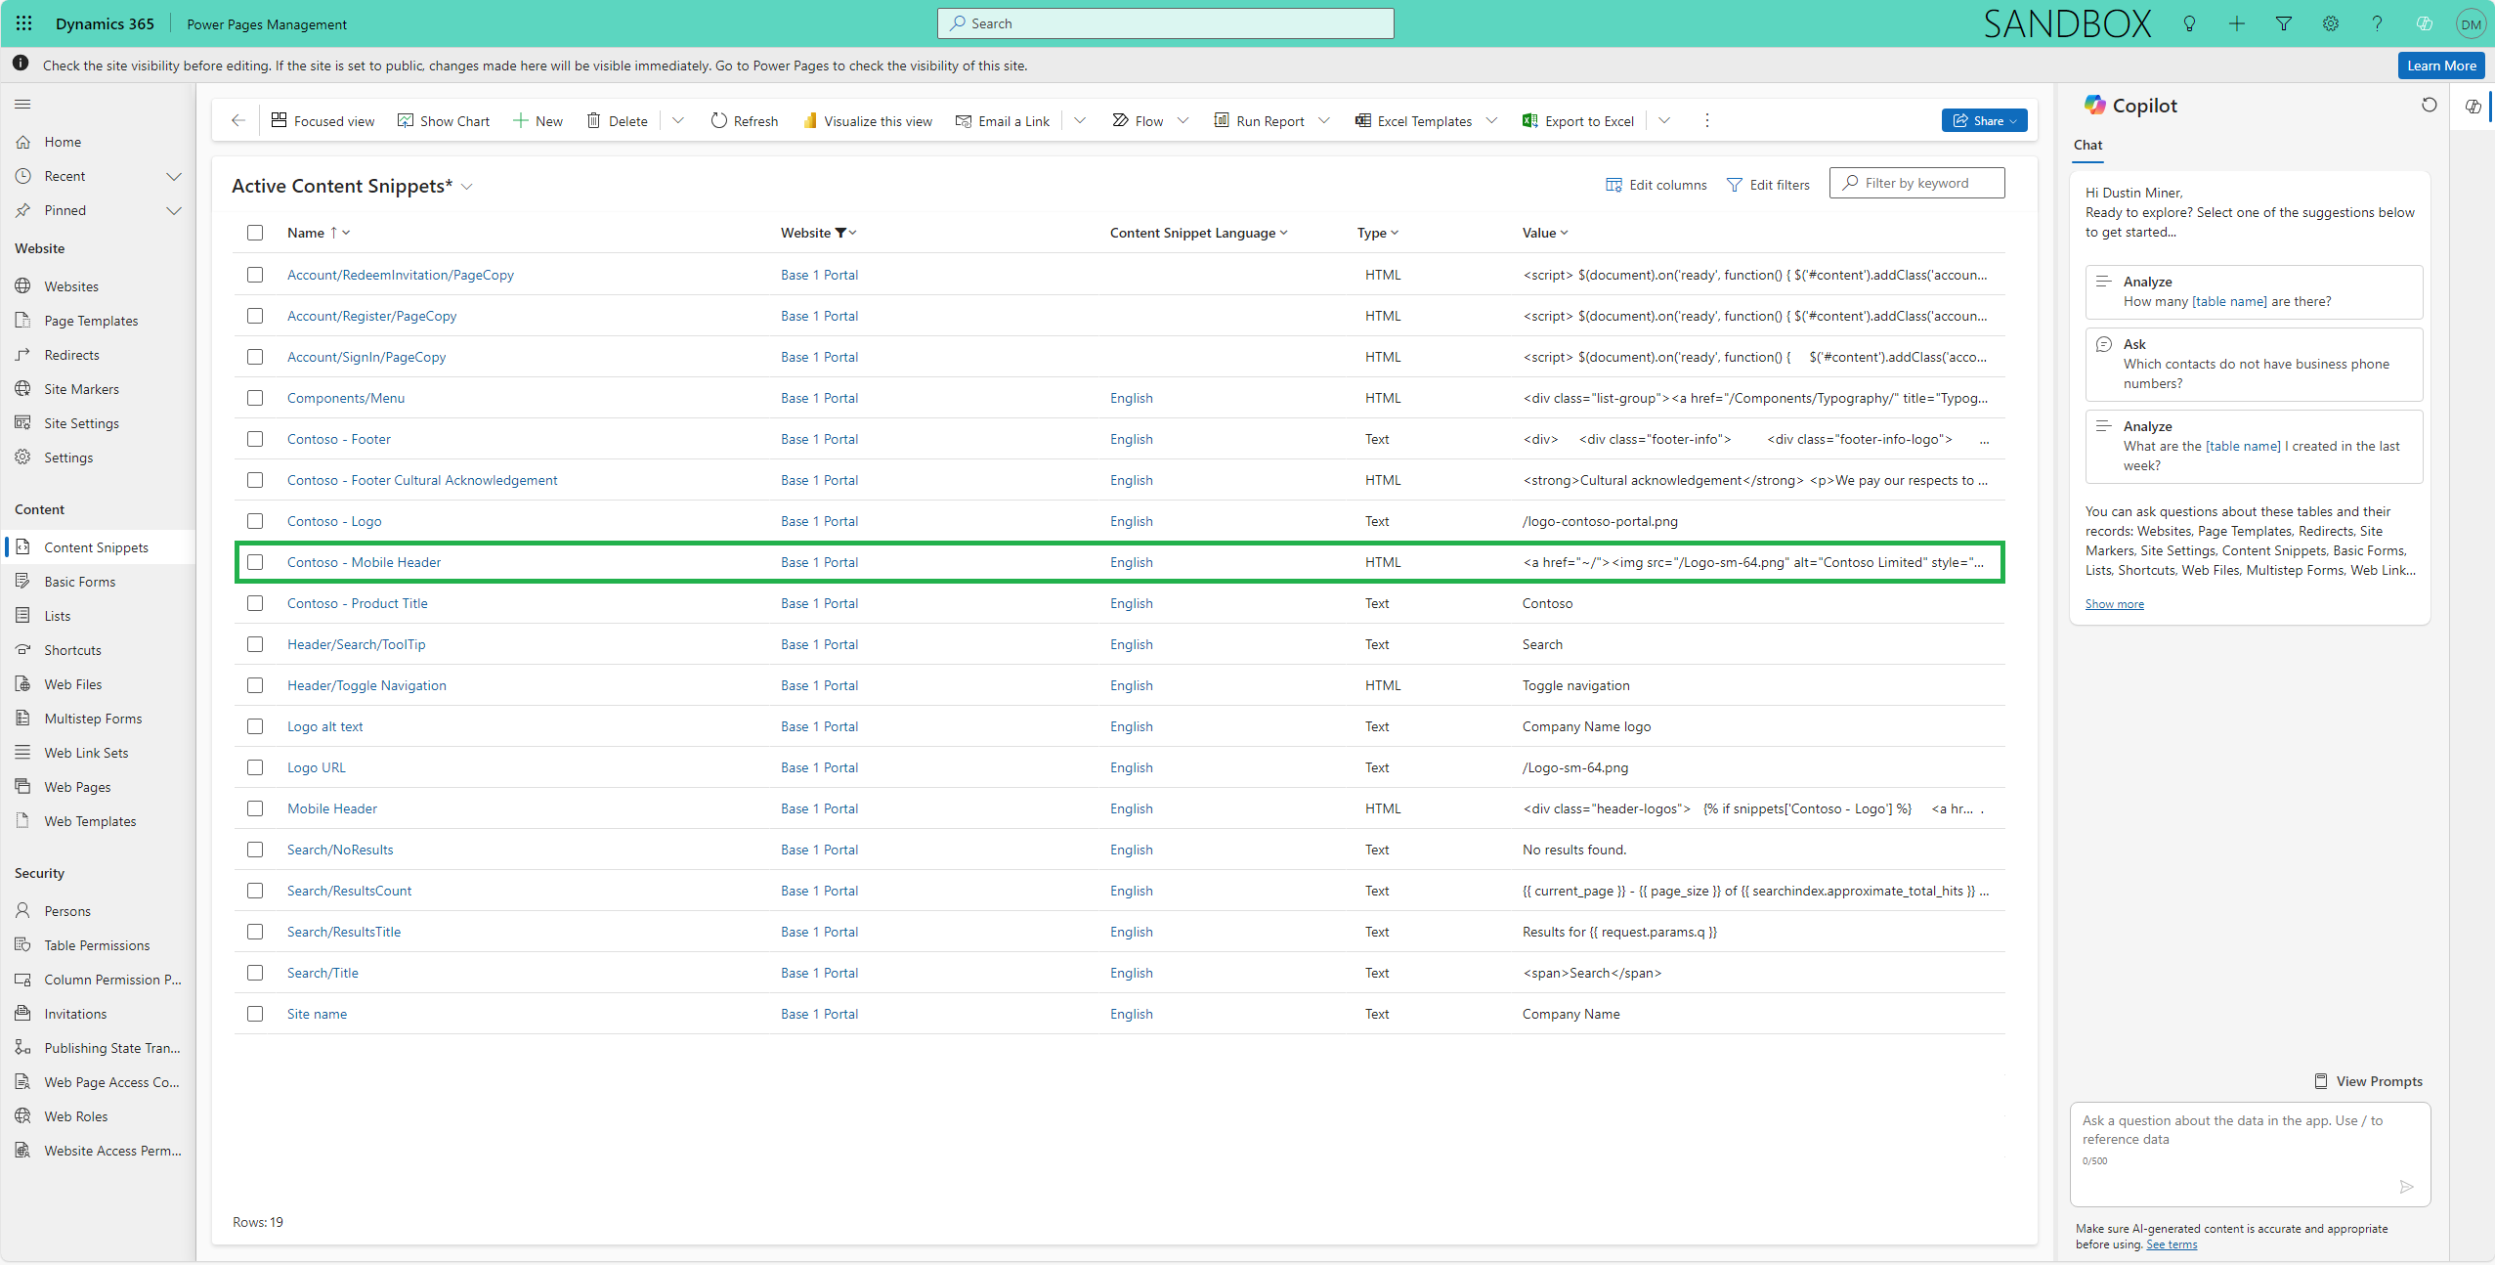Image resolution: width=2495 pixels, height=1265 pixels.
Task: Click the Delete command with trash icon
Action: [x=617, y=120]
